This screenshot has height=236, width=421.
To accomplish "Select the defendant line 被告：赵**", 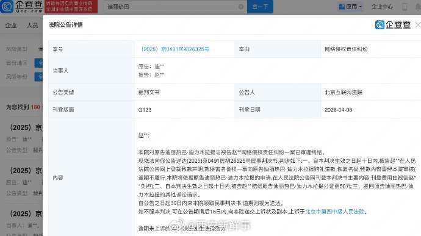I will (x=151, y=75).
